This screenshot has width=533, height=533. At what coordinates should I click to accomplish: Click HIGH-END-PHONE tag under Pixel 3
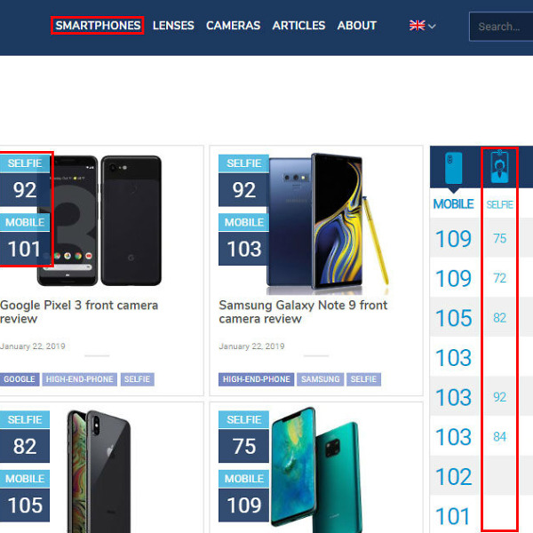click(80, 379)
